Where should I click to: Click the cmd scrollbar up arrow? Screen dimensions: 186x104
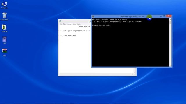click(x=171, y=19)
